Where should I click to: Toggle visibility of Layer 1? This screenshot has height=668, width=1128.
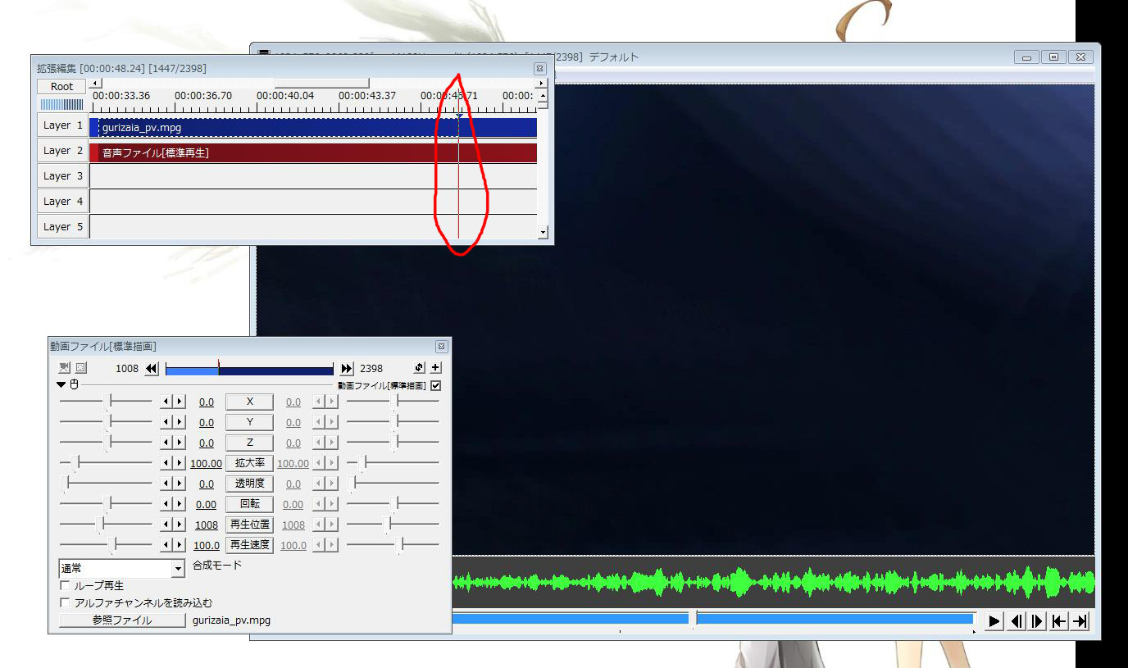coord(62,125)
